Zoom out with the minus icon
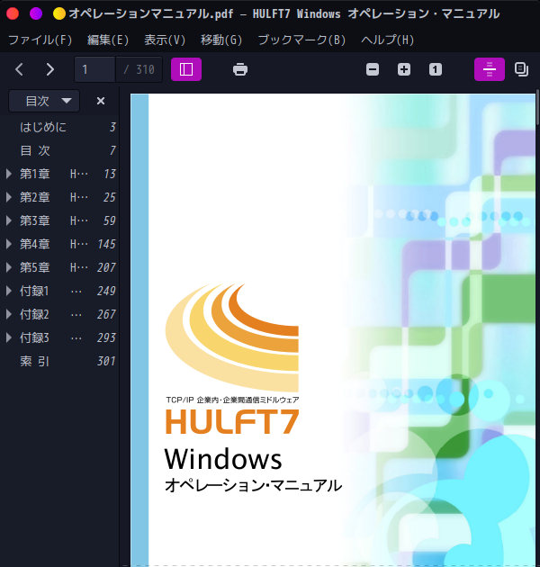This screenshot has width=540, height=567. tap(373, 69)
